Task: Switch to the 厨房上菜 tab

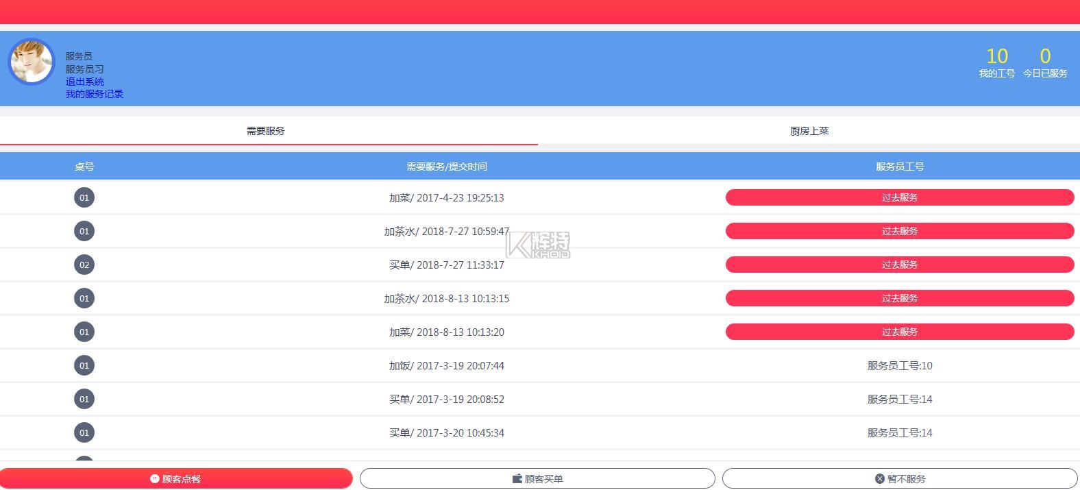Action: coord(809,131)
